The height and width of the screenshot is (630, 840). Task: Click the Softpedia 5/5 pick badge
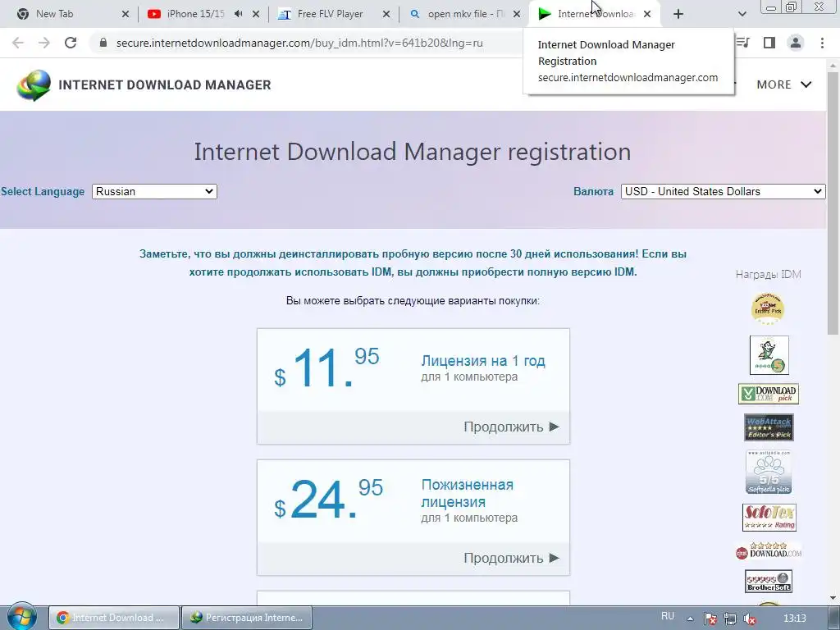coord(769,472)
